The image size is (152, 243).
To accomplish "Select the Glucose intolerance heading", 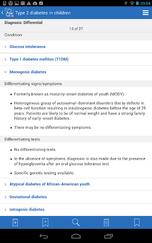I will point(27,47).
